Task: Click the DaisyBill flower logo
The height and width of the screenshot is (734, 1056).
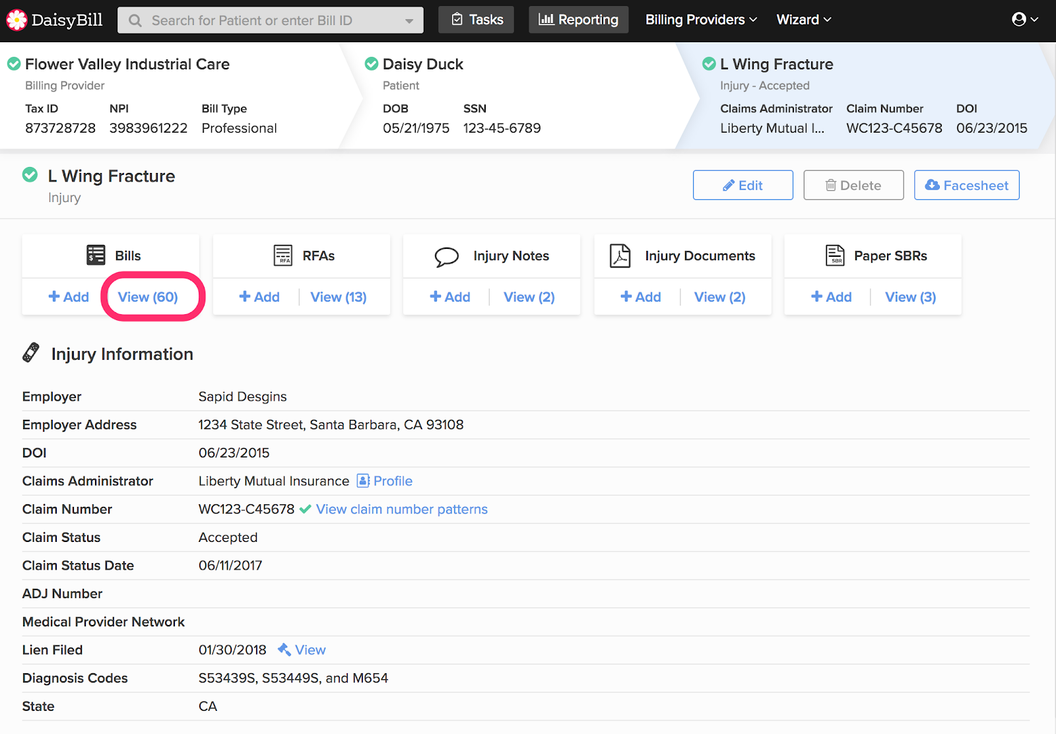Action: 16,20
